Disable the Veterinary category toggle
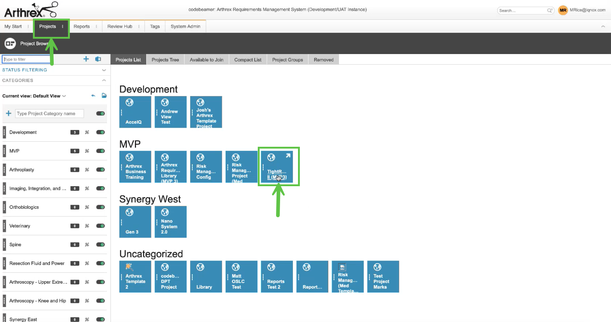 point(101,226)
